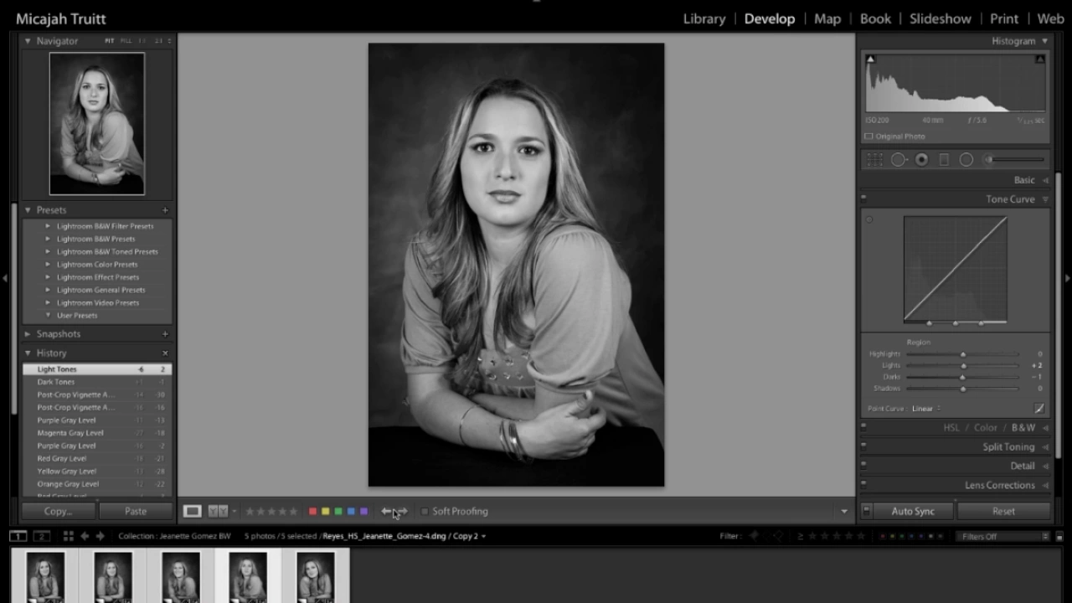Adjust the Highlights region slider
Viewport: 1072px width, 603px height.
point(962,354)
